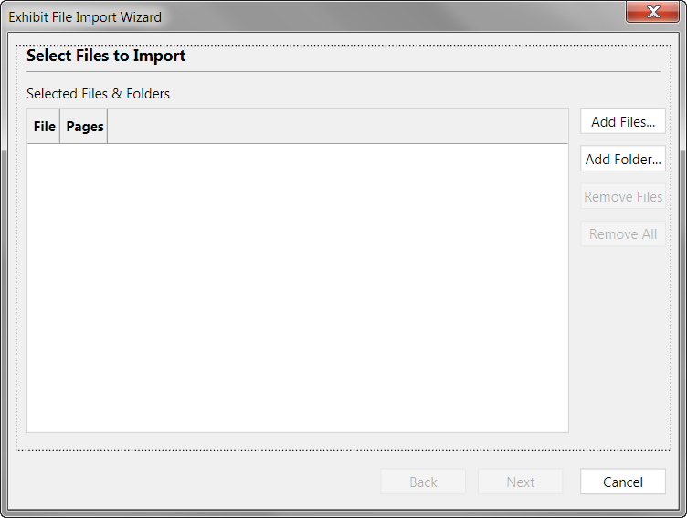Click the Select Files to Import heading
687x518 pixels.
(106, 56)
